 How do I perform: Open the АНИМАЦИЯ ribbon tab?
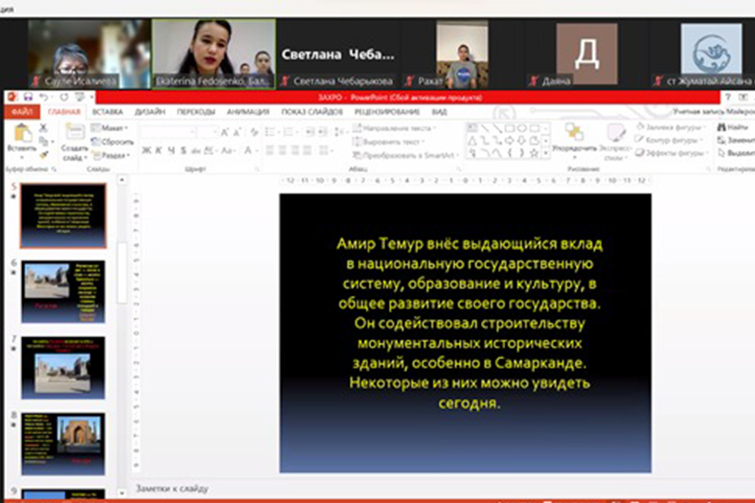click(x=248, y=112)
